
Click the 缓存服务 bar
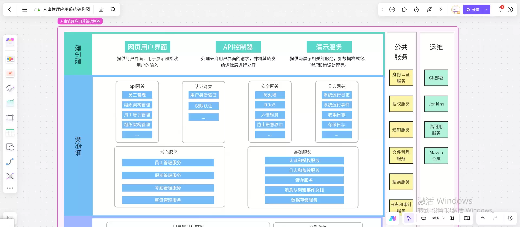click(x=304, y=180)
